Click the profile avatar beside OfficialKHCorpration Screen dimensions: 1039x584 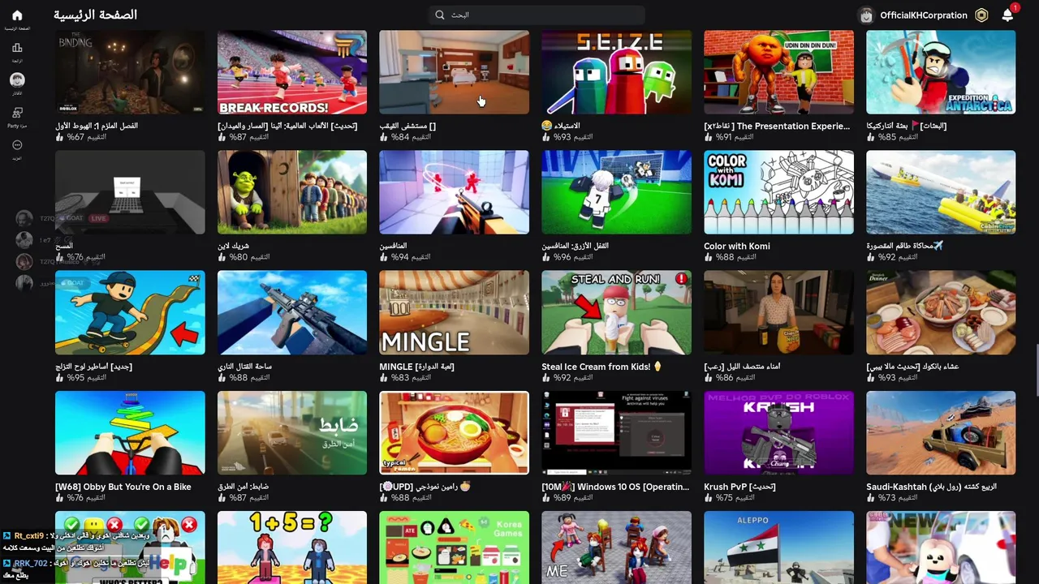coord(866,15)
